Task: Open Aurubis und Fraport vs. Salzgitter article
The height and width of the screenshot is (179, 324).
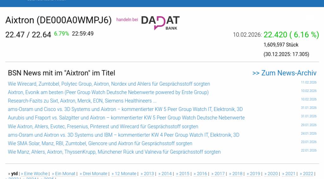Action: (x=126, y=118)
